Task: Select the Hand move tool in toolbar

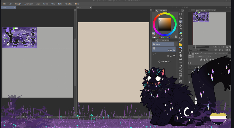Action: [x=181, y=21]
